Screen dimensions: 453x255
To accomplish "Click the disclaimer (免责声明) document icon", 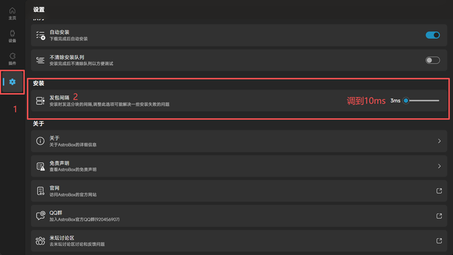I will click(40, 166).
